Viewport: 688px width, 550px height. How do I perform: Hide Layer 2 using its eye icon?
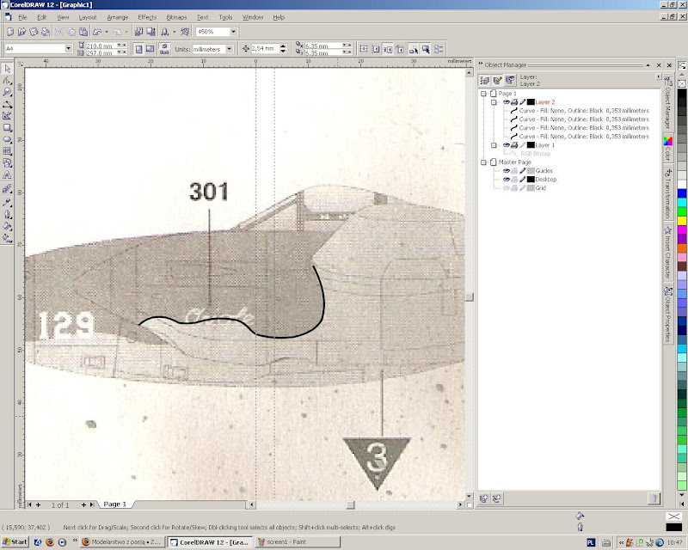click(506, 102)
